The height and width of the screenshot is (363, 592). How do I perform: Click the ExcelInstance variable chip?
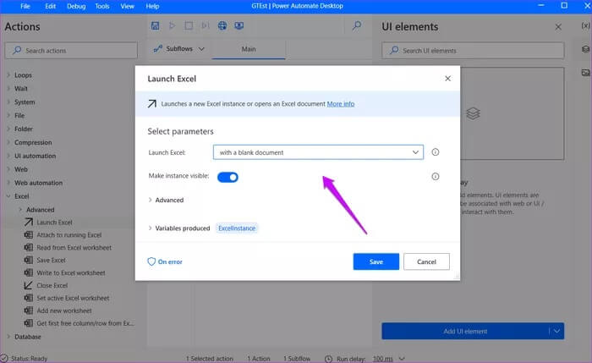pos(237,228)
